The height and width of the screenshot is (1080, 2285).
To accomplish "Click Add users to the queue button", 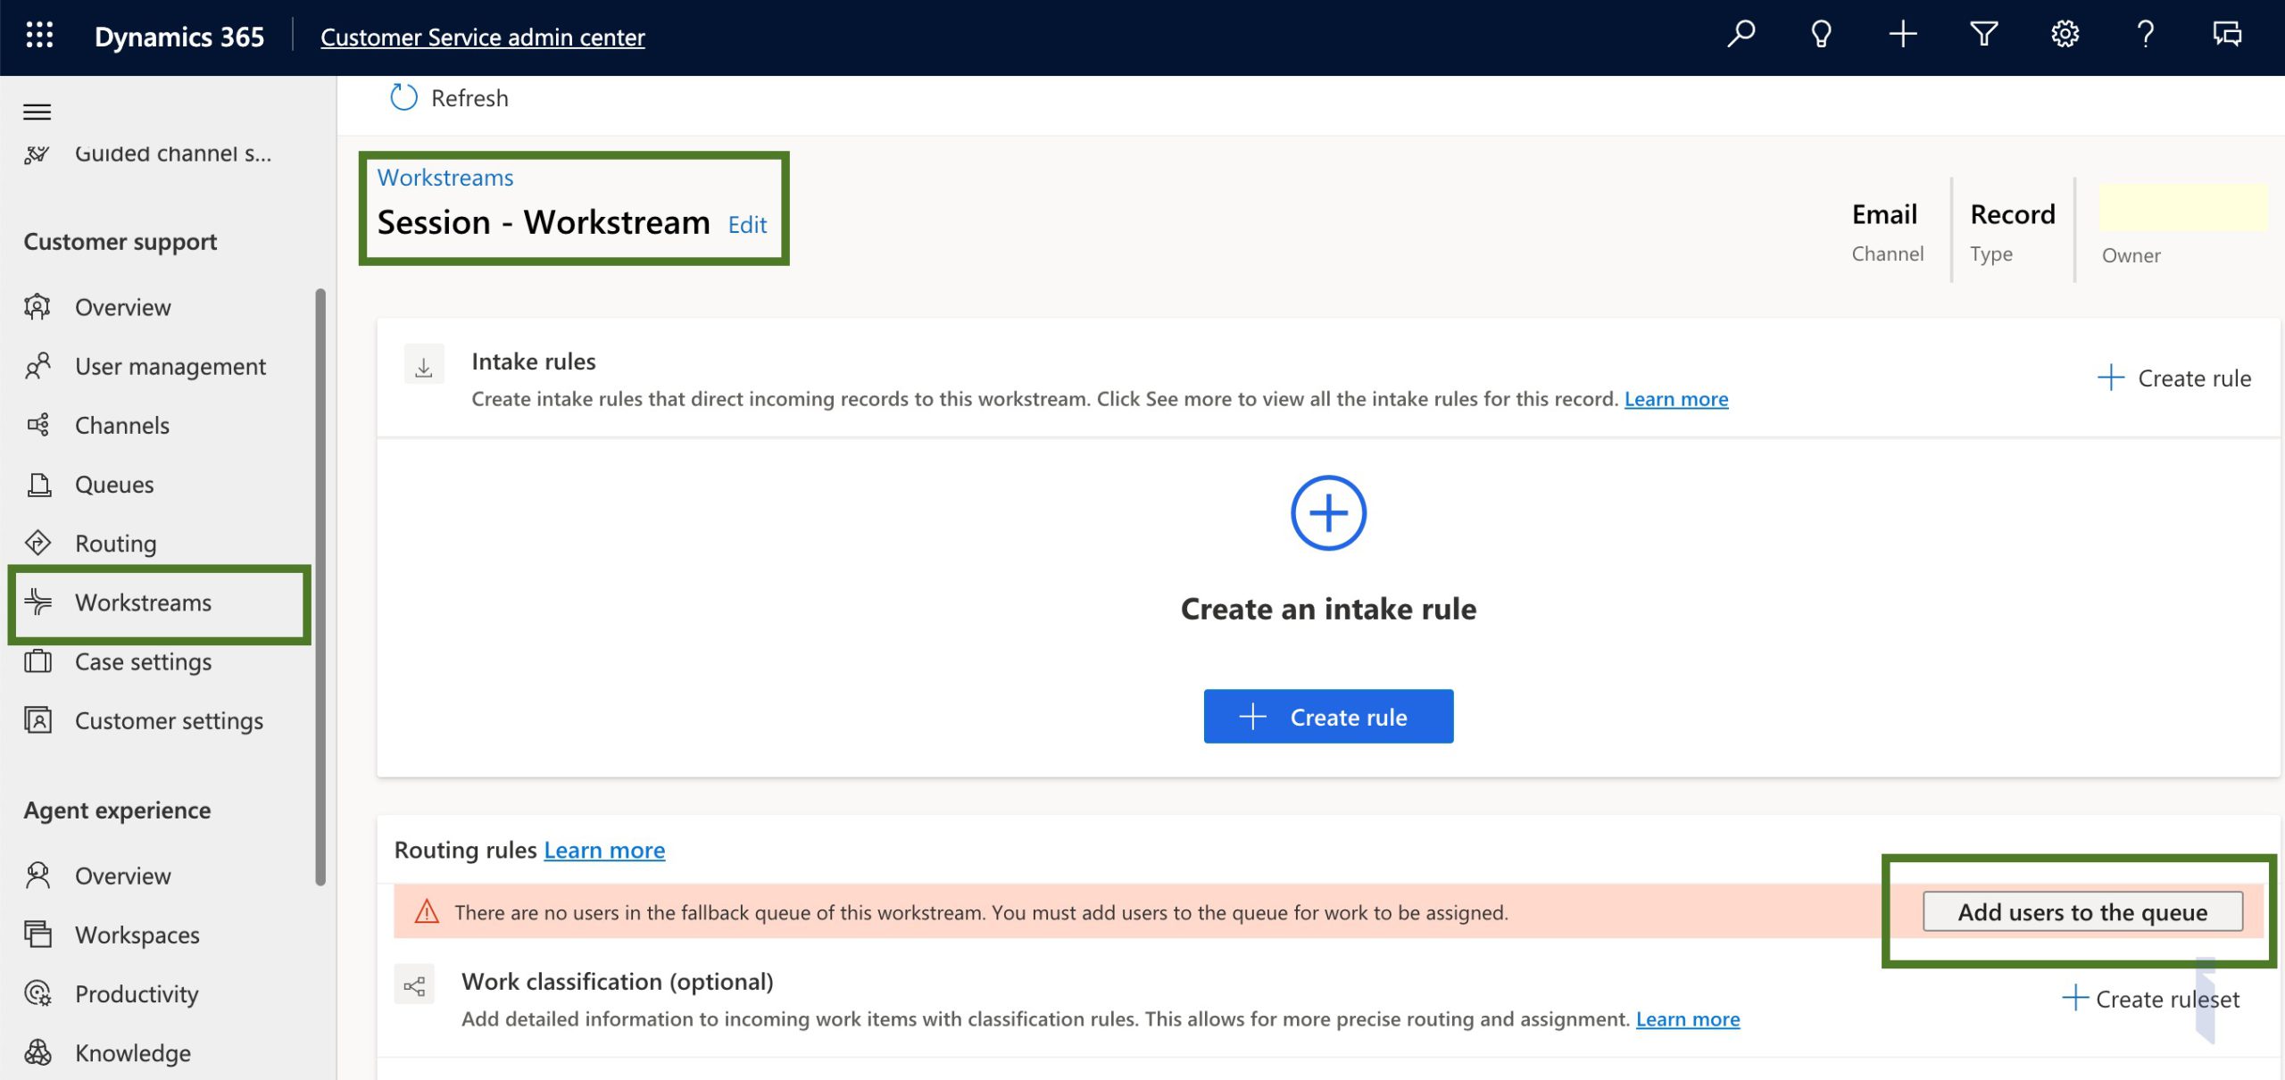I will pos(2082,911).
